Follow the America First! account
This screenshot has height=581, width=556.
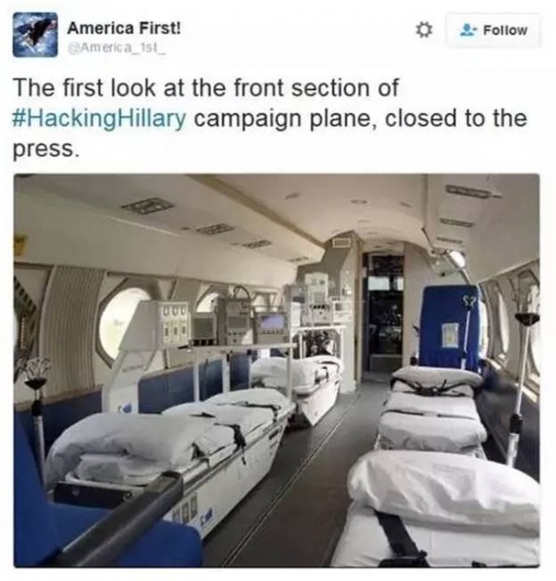tap(493, 30)
